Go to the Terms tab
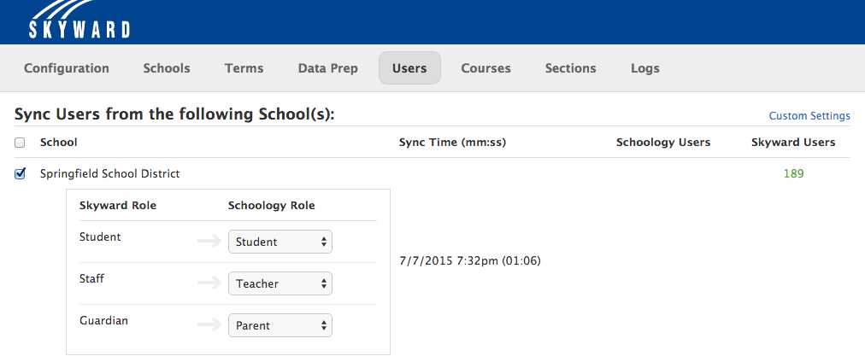This screenshot has width=865, height=362. [x=244, y=68]
